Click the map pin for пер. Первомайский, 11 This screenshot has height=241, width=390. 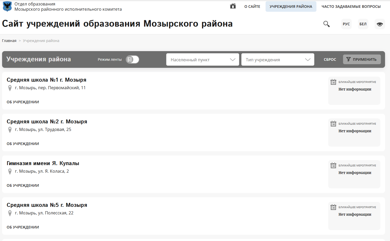(10, 88)
